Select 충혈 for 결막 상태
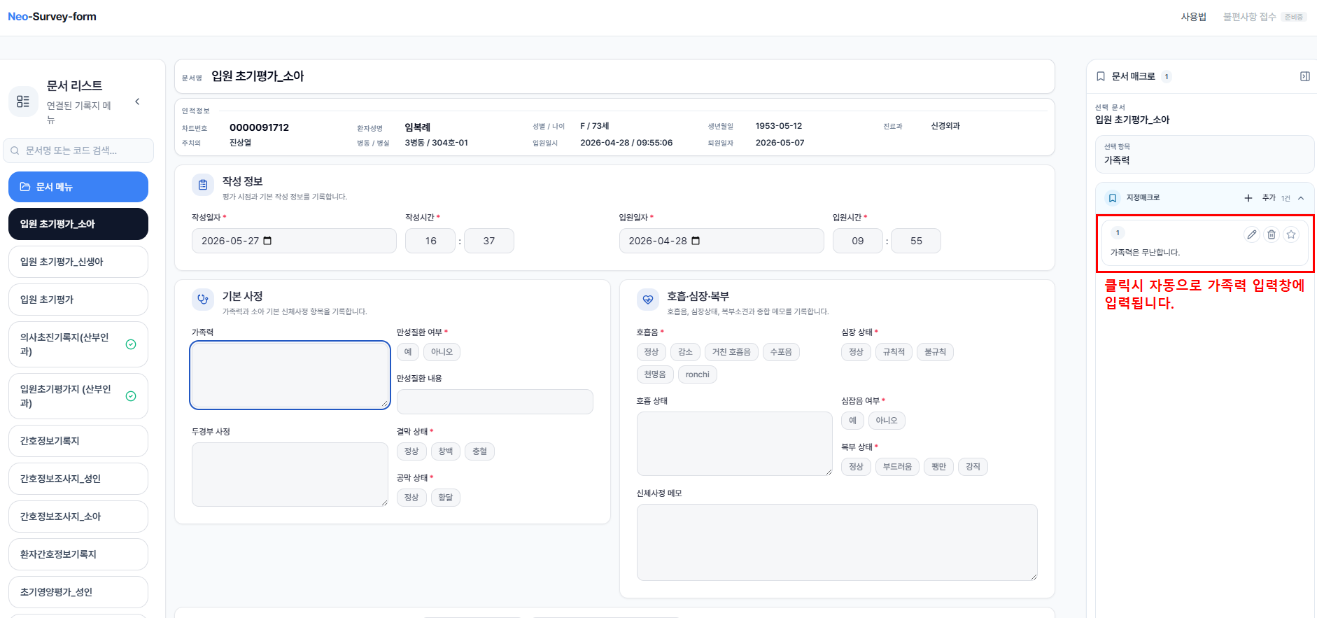 tap(480, 451)
